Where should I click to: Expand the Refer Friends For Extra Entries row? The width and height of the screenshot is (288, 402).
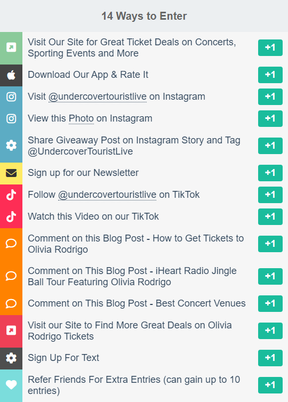(144, 385)
